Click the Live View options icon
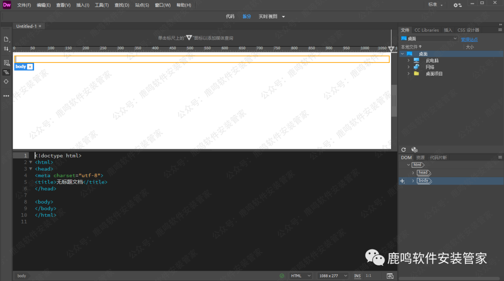The image size is (504, 281). pos(6,62)
